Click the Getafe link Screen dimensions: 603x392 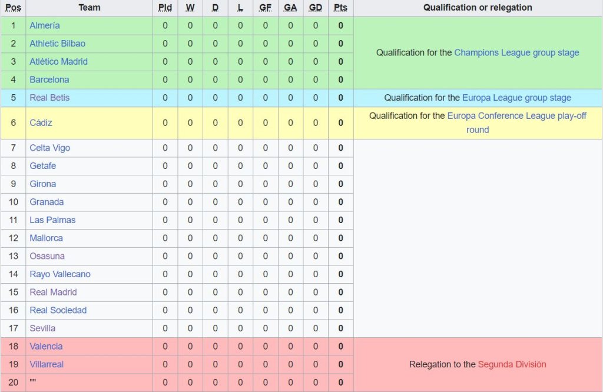click(43, 166)
